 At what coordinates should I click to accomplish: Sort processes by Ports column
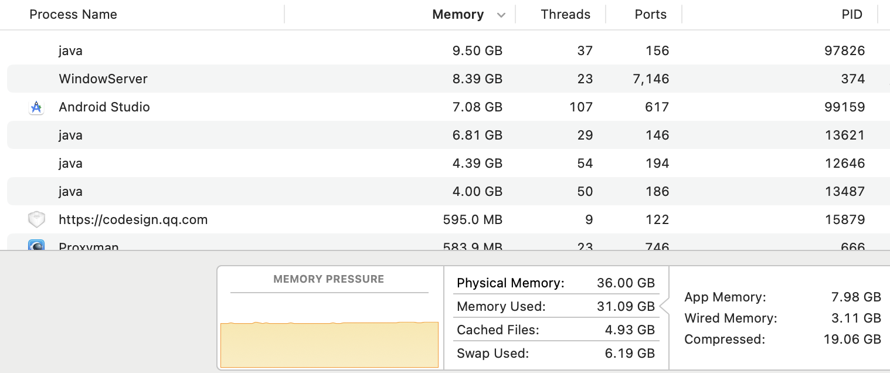(650, 15)
